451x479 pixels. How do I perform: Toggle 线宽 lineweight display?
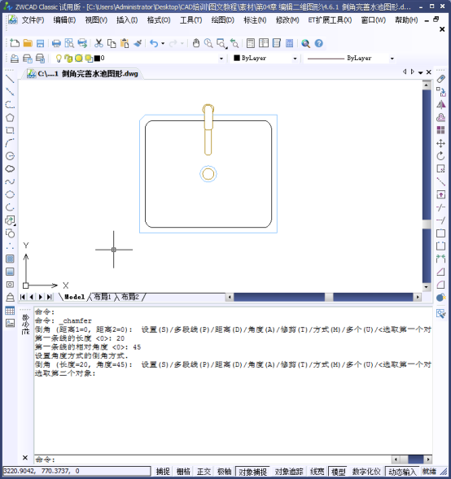coord(317,472)
